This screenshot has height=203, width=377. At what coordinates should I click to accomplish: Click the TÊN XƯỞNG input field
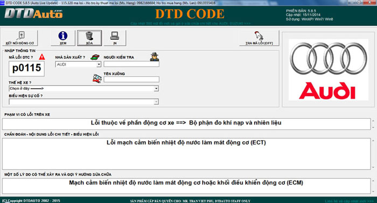point(131,79)
